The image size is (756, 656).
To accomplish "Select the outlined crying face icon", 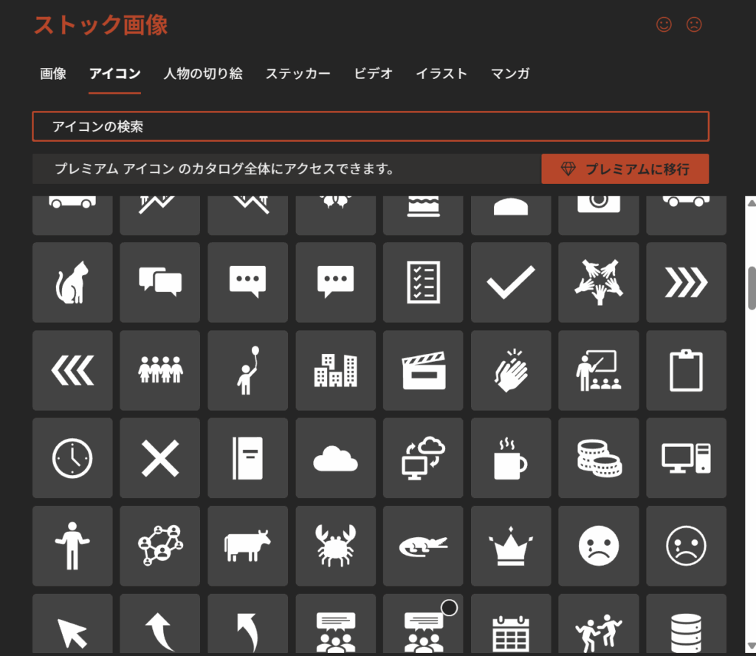I will 686,546.
